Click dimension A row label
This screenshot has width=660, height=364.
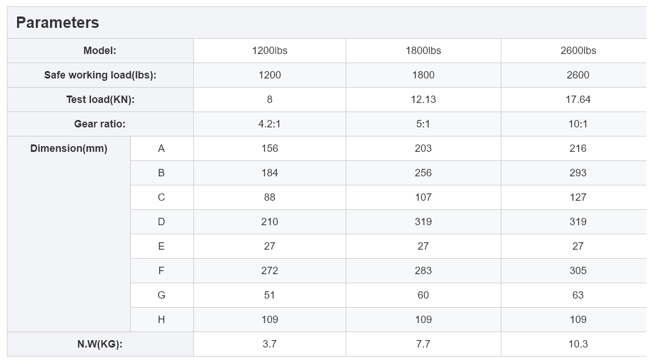click(x=161, y=148)
